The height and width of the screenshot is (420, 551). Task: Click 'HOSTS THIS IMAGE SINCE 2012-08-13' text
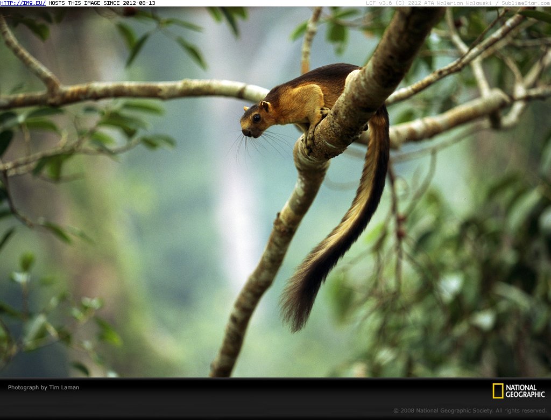tap(102, 3)
